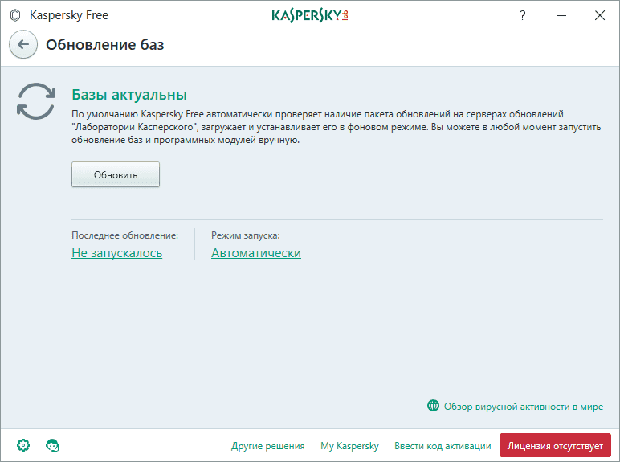Click the globe icon near virus activity link
Screen dimensions: 620x462
434,407
